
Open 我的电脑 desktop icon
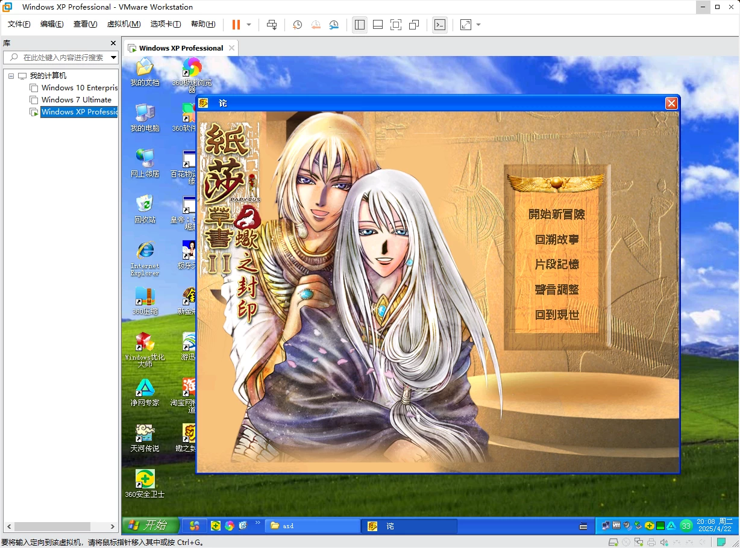coord(145,117)
